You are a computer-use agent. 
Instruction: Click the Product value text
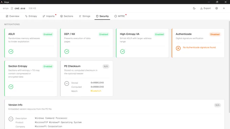tap(58, 122)
